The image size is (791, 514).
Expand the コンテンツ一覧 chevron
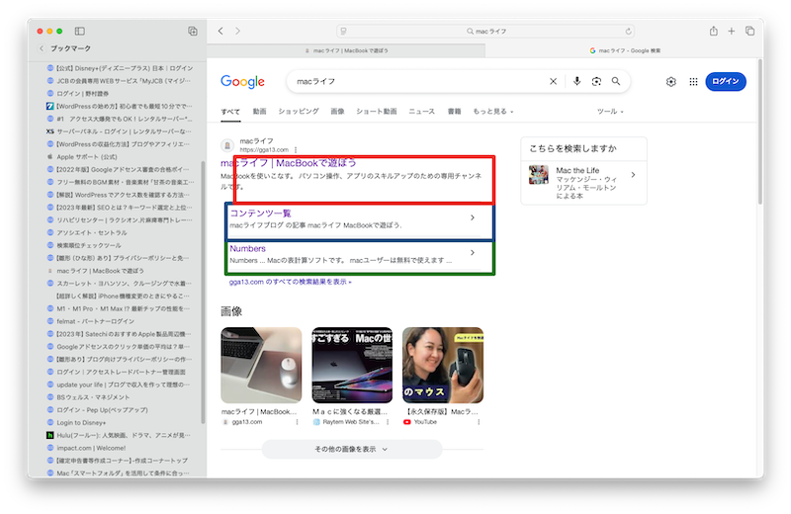pos(473,217)
